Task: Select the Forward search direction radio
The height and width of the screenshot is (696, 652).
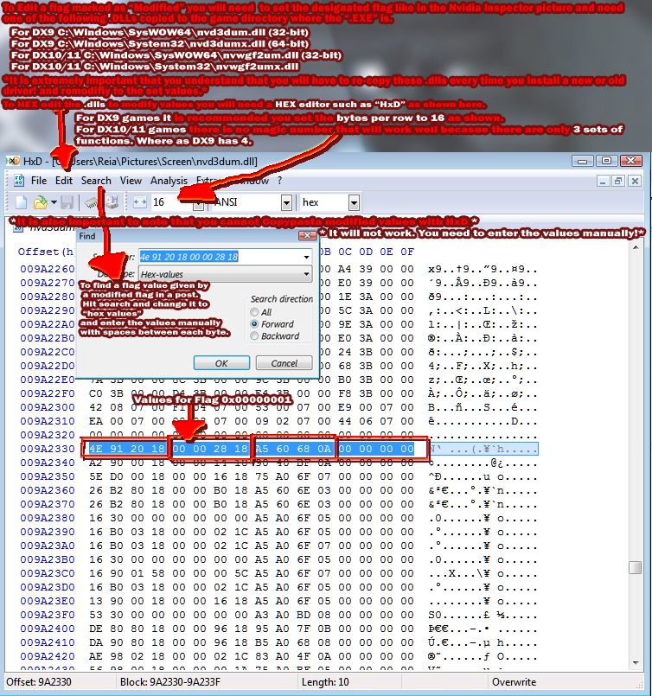Action: click(x=254, y=324)
